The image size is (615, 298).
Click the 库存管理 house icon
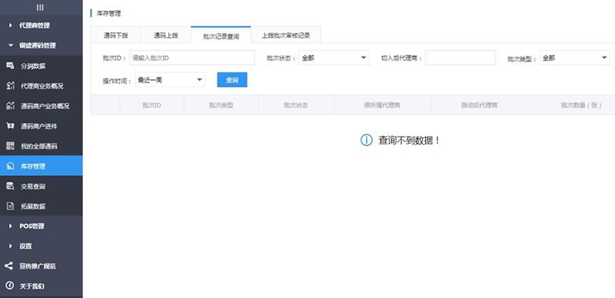coord(11,166)
